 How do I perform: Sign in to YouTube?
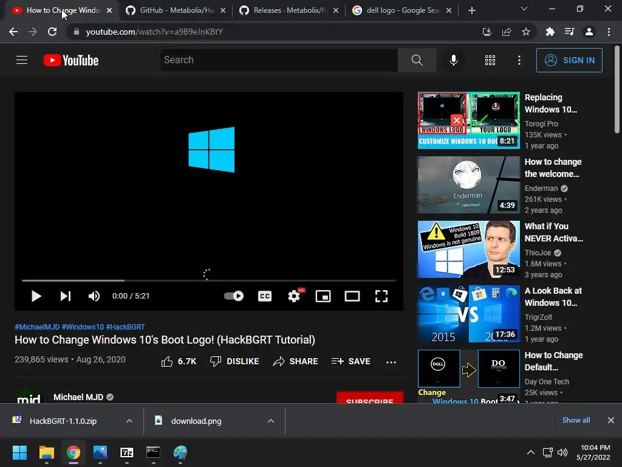569,60
